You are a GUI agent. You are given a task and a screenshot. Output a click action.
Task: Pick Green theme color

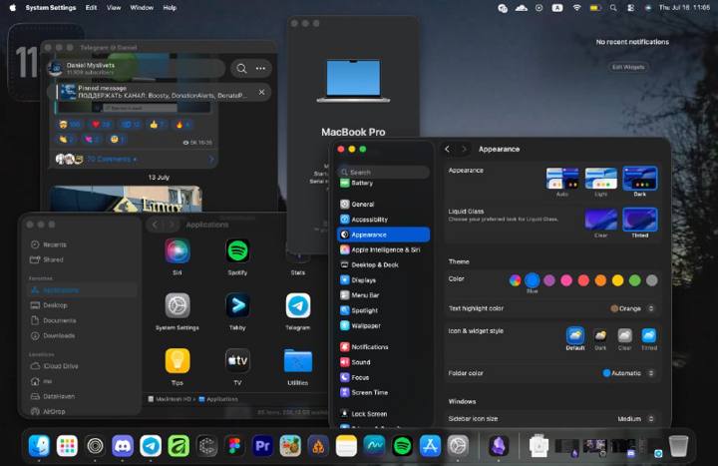(634, 280)
